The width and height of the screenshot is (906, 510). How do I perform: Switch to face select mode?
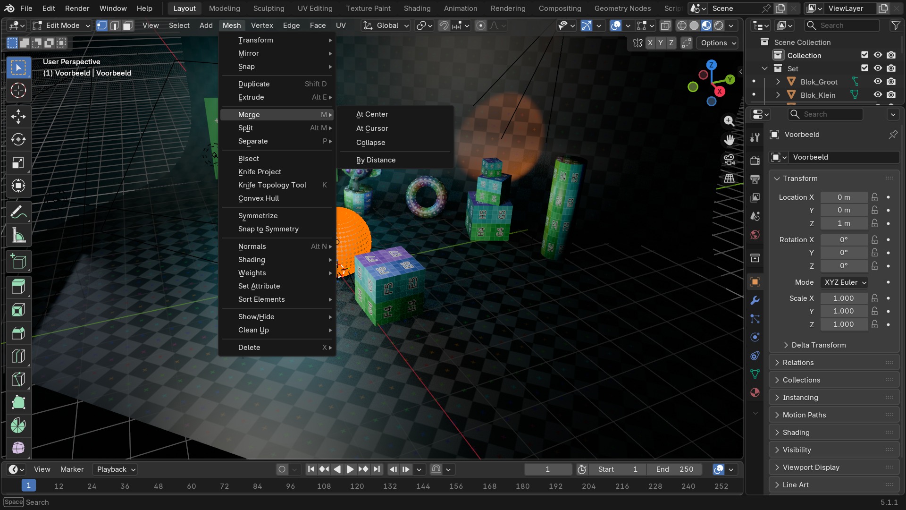point(127,25)
